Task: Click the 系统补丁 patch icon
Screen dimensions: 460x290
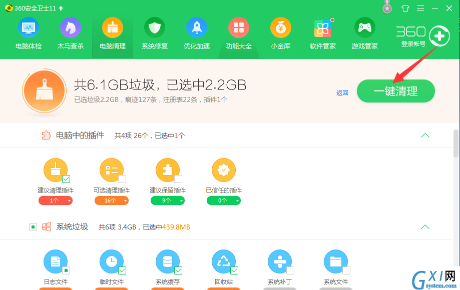Action: tap(280, 261)
